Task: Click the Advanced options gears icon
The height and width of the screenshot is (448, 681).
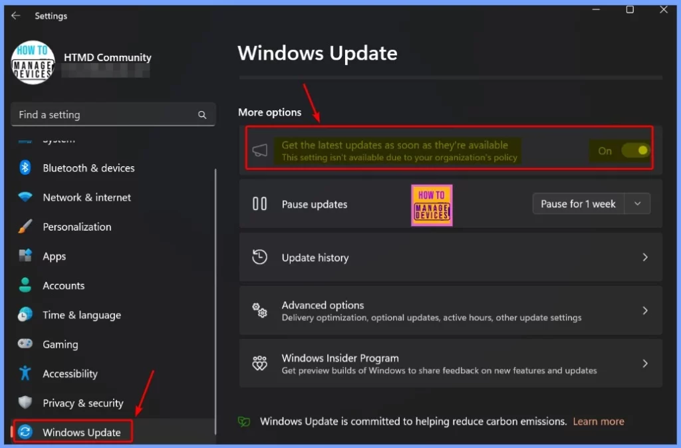Action: click(x=260, y=310)
